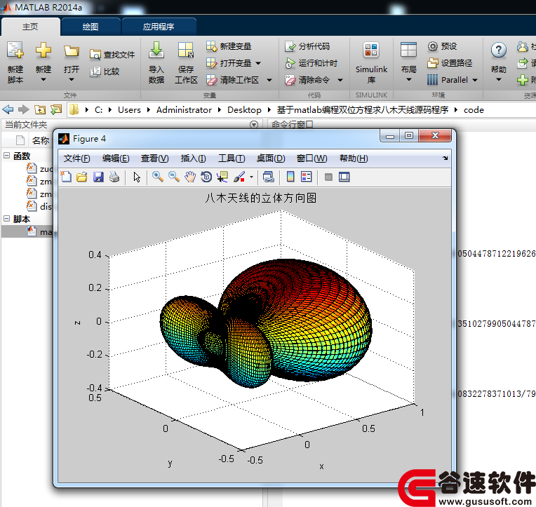This screenshot has height=507, width=536.
Task: Select the Zoom Out magnifier tool
Action: [174, 177]
